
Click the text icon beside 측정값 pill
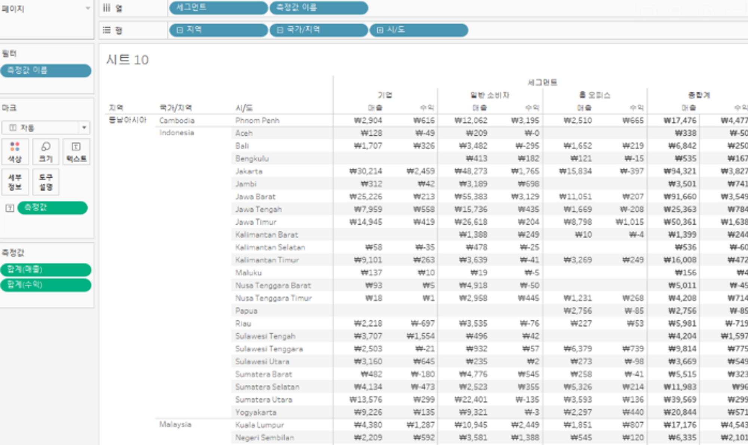(10, 208)
